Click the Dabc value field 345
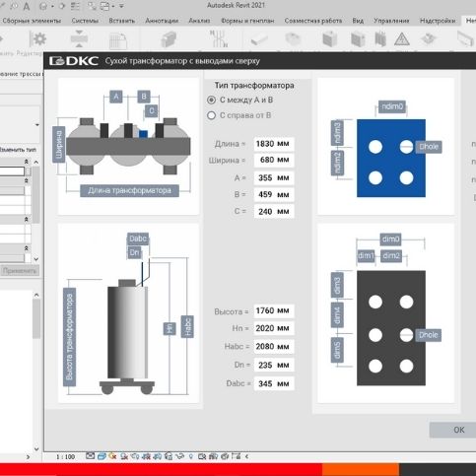Image resolution: width=476 pixels, height=476 pixels. click(x=274, y=383)
